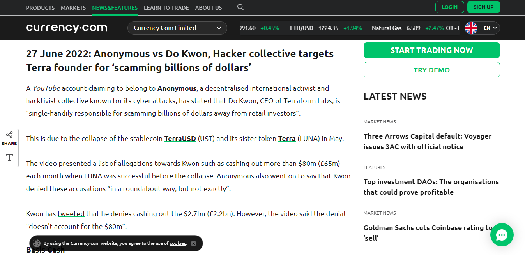Image resolution: width=525 pixels, height=255 pixels.
Task: Open the search magnifier icon
Action: click(x=240, y=7)
